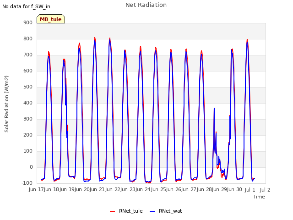Toggle the RNet_wat legend entry
Screen dimensions: 293x220
coord(166,211)
